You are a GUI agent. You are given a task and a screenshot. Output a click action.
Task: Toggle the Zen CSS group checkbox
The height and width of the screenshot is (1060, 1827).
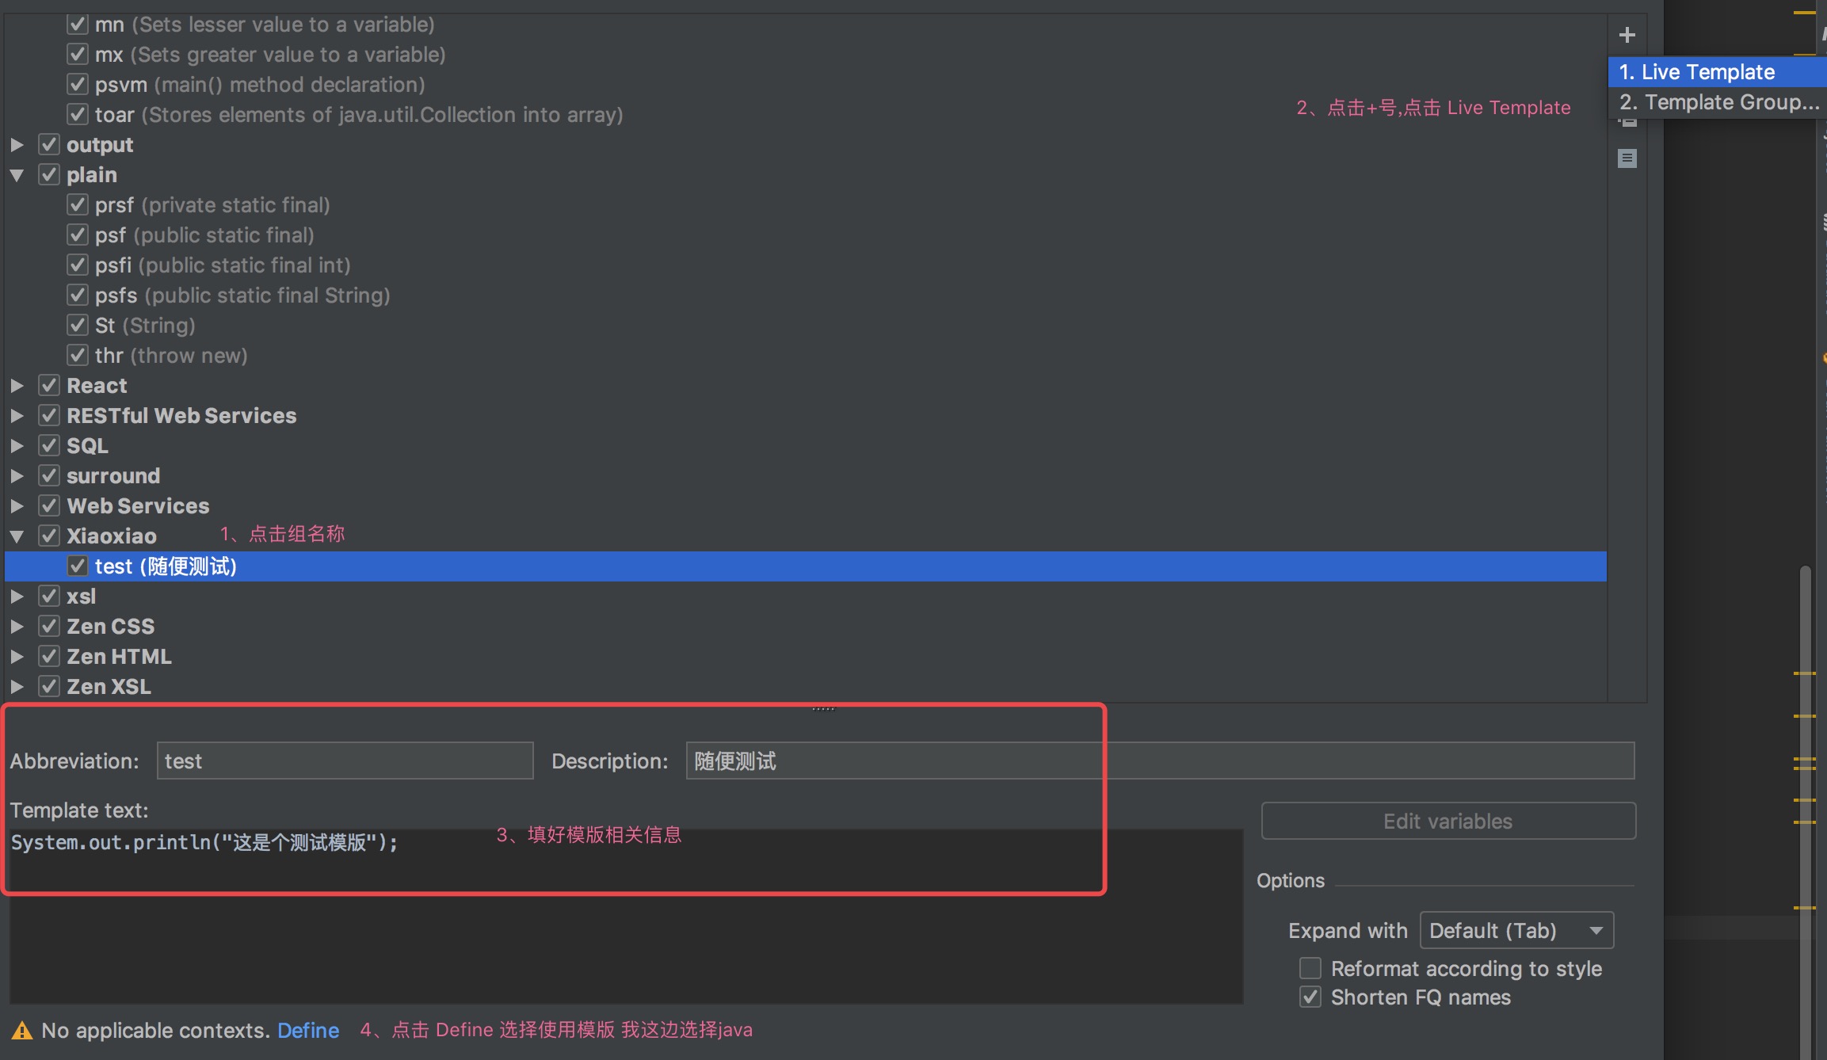48,627
